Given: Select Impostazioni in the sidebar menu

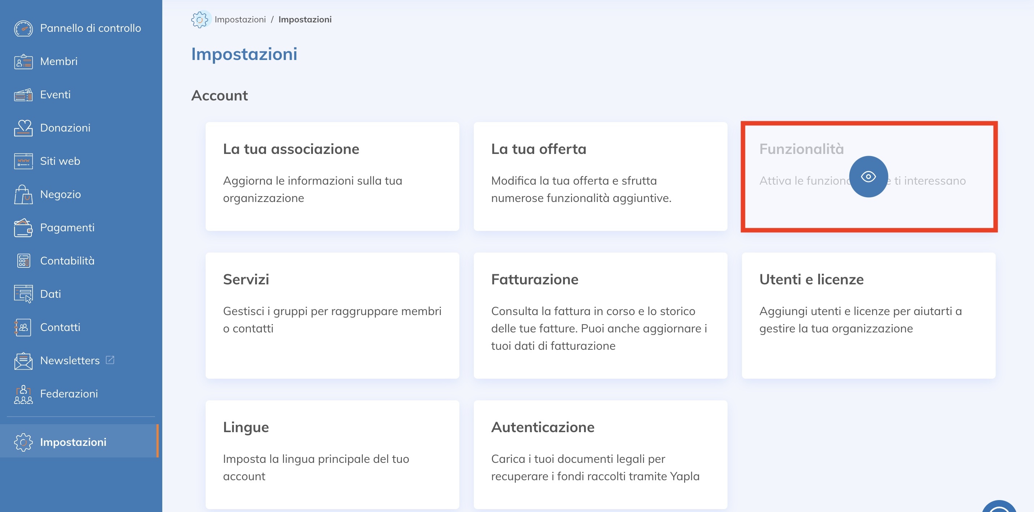Looking at the screenshot, I should (73, 442).
